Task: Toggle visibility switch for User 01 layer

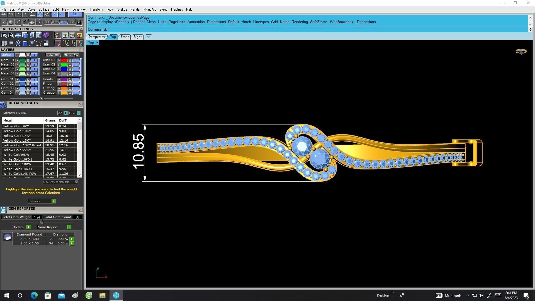Action: coord(76,60)
